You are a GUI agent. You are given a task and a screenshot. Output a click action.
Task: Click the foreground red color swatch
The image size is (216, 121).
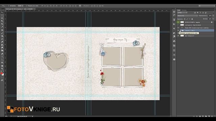1,73
